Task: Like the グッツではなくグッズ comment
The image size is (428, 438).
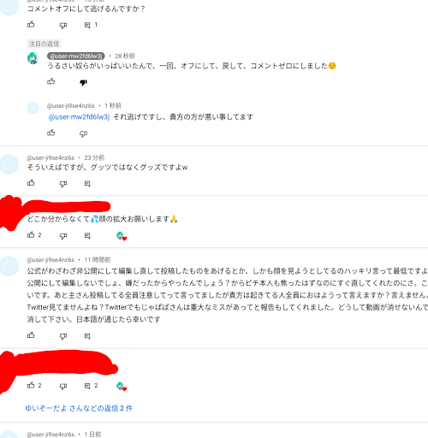Action: click(31, 183)
